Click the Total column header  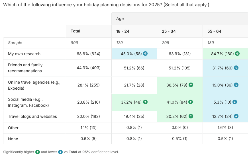(75, 31)
